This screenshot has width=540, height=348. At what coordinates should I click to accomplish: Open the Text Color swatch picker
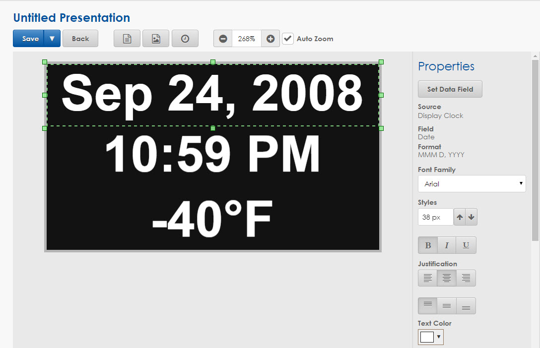click(430, 337)
